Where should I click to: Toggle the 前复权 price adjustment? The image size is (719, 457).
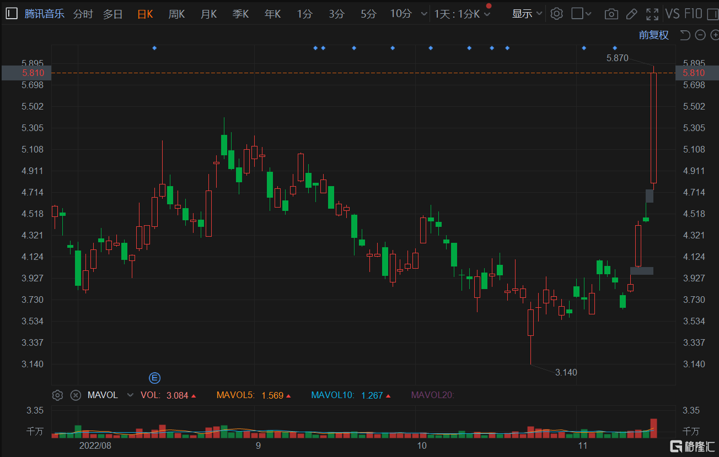[x=653, y=35]
